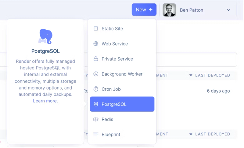Click the Static Site window icon
Viewport: 244px width, 148px height.
click(96, 29)
